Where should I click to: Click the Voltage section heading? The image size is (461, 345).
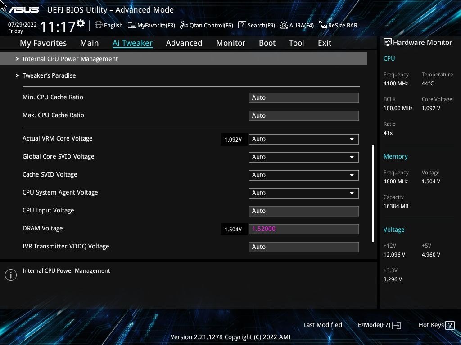[x=393, y=230]
